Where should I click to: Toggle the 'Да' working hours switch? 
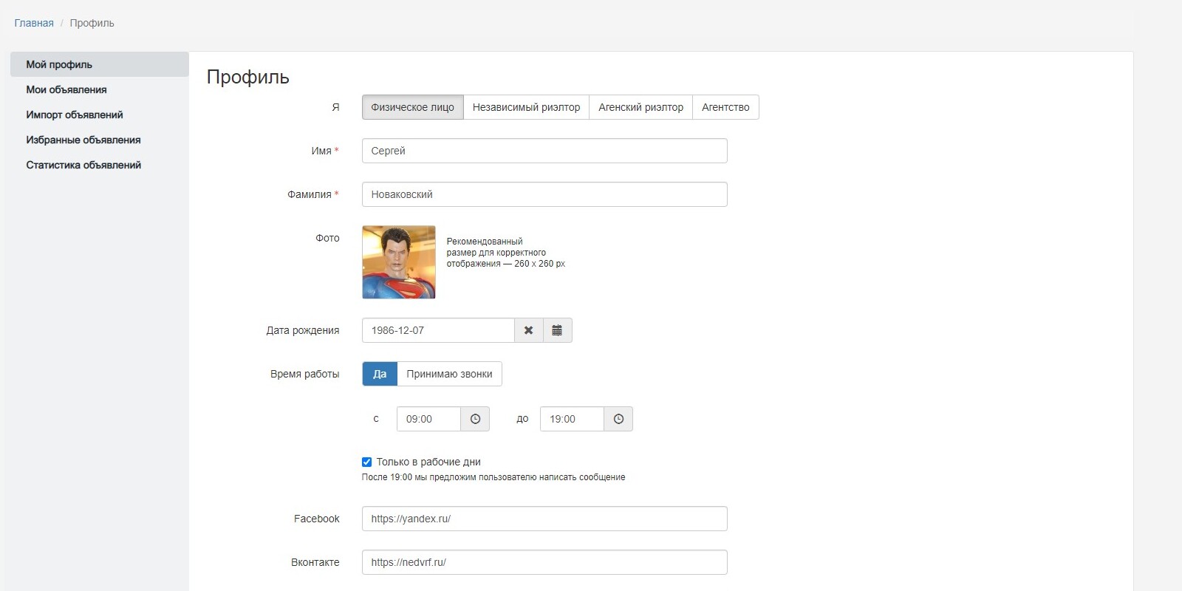380,374
